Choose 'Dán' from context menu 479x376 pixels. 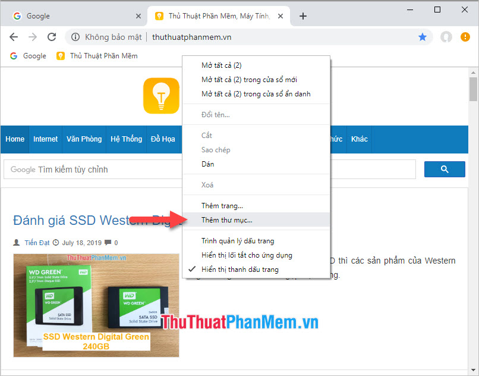256,164
